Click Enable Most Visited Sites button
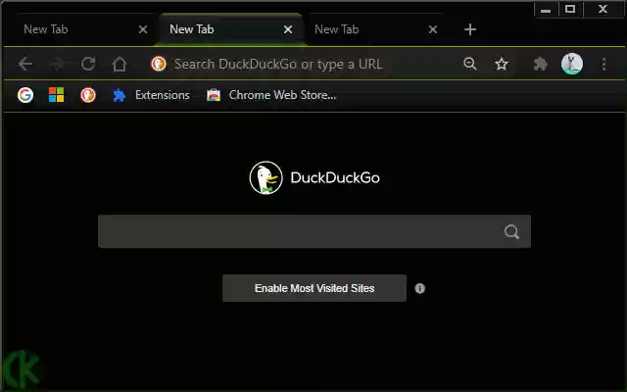The width and height of the screenshot is (627, 392). 314,288
